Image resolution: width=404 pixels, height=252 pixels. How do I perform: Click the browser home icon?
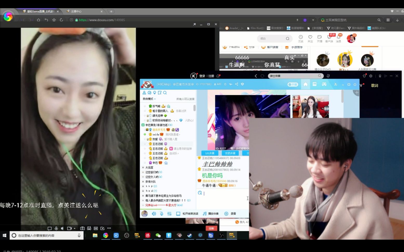tap(38, 20)
